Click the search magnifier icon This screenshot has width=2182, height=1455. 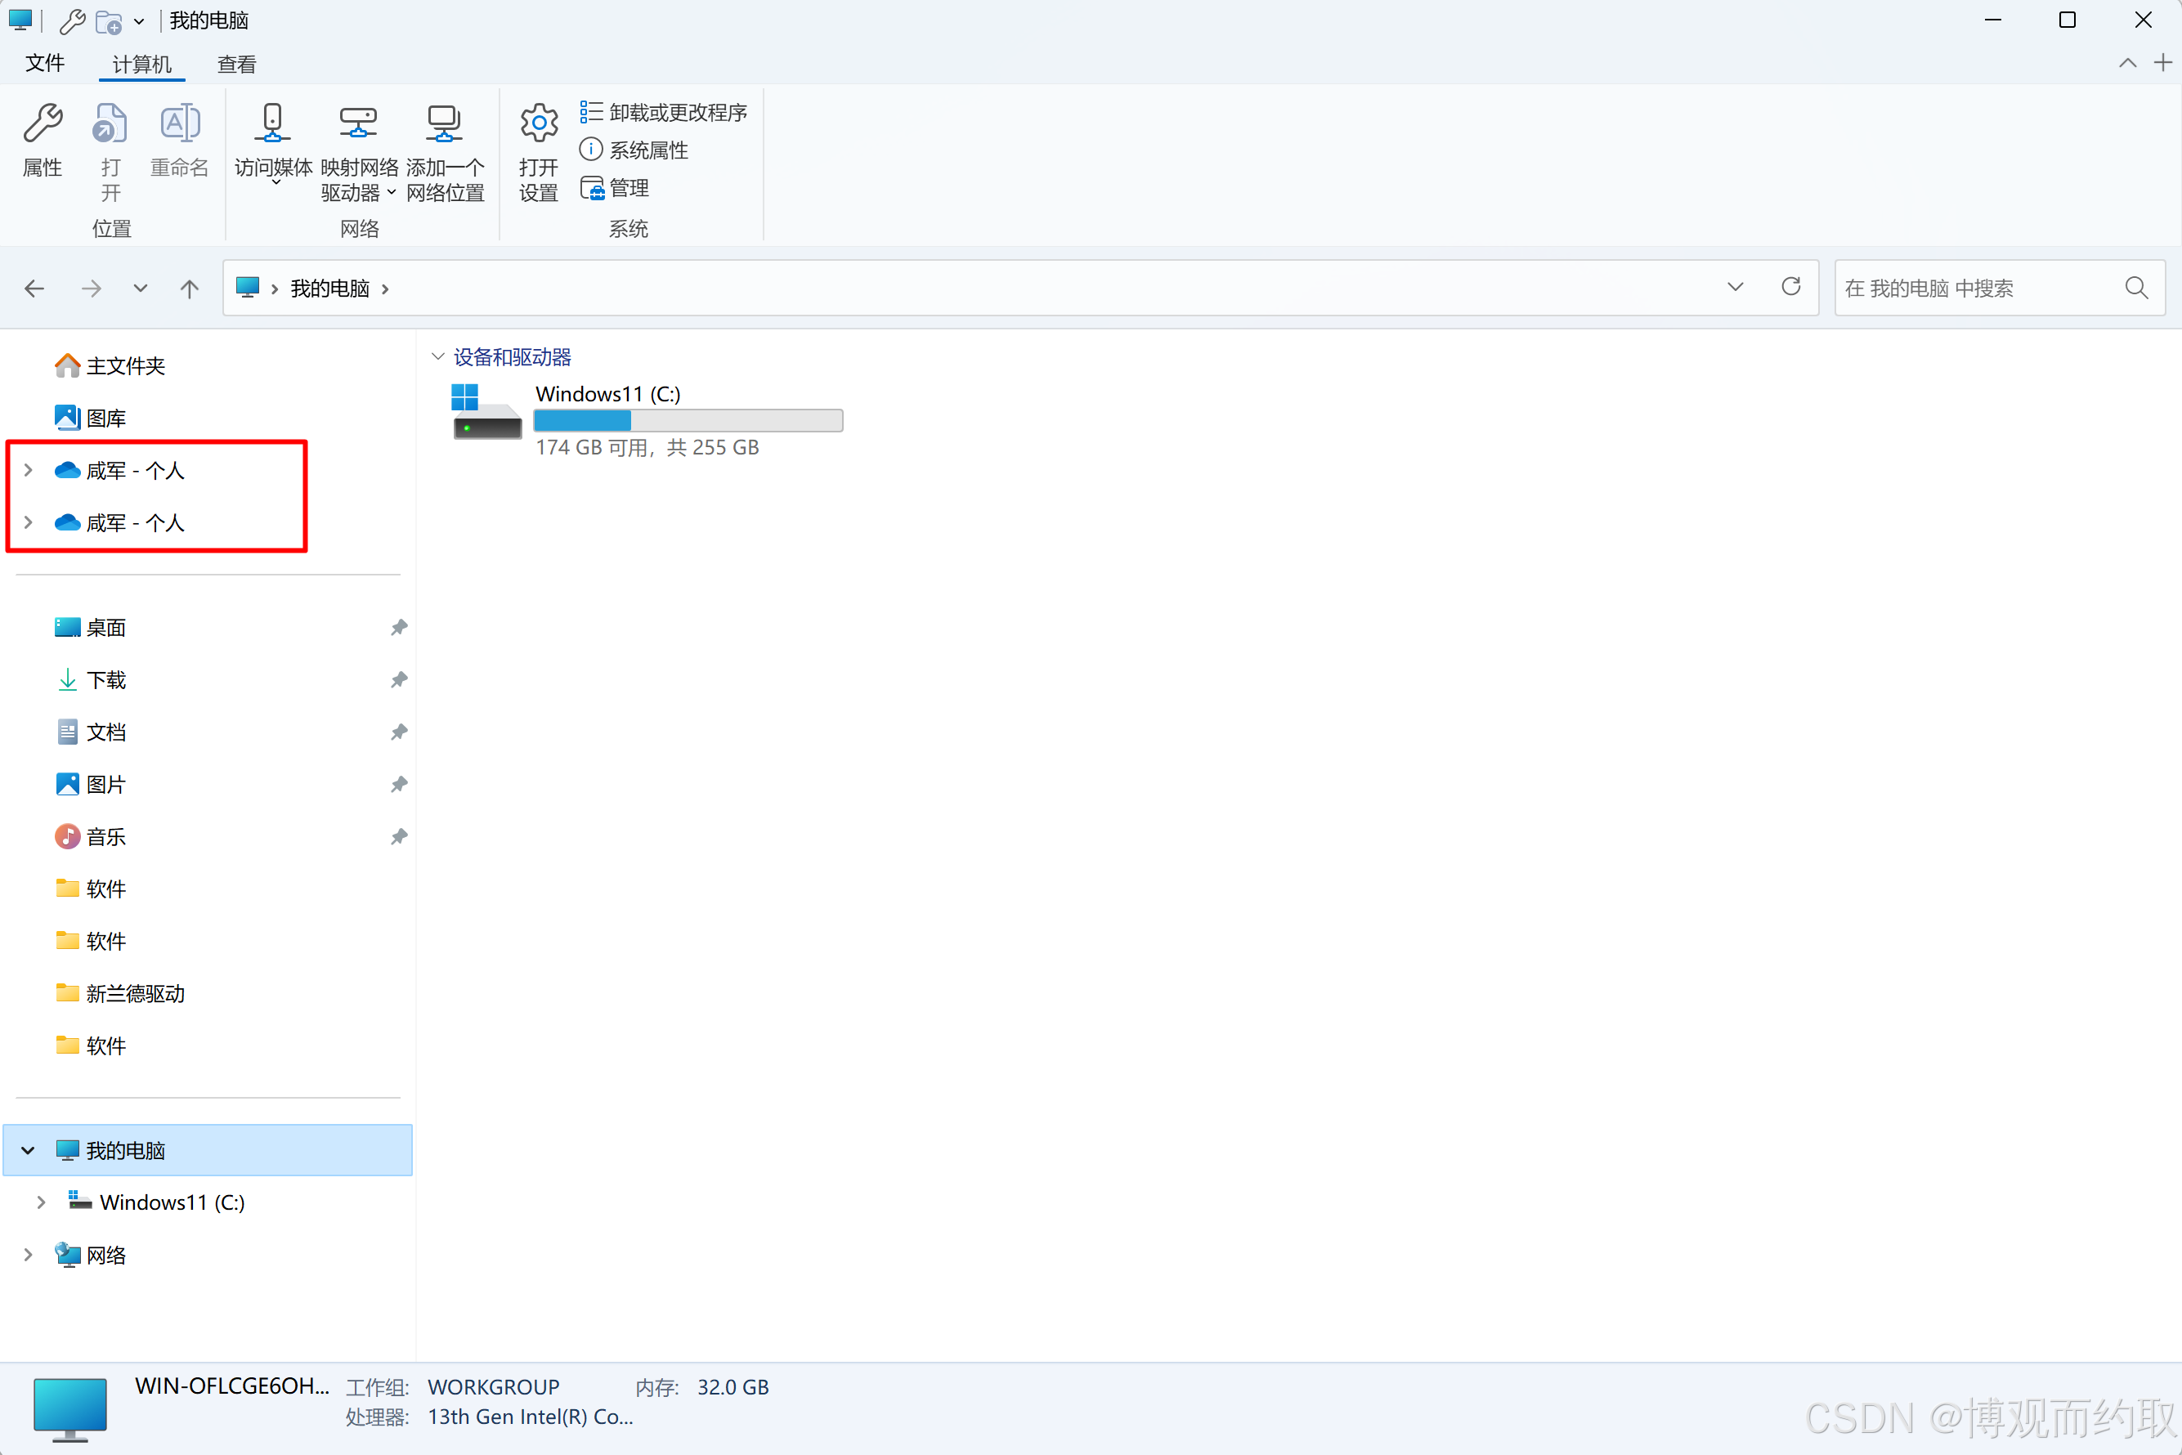[2135, 288]
